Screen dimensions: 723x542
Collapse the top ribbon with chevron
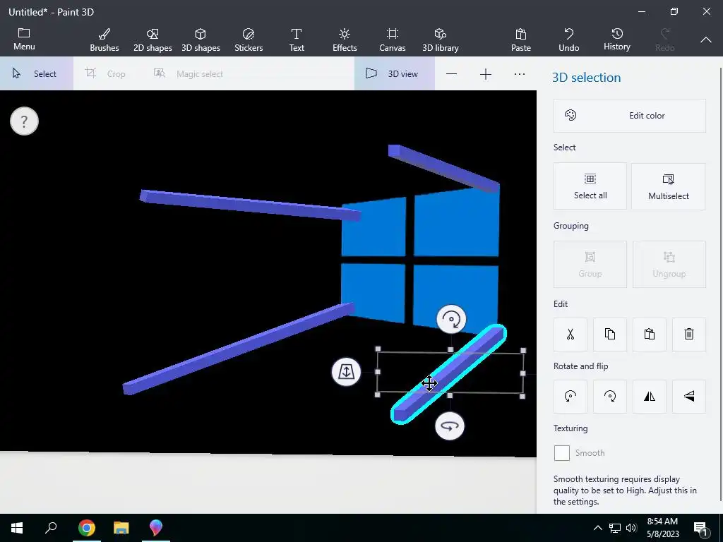point(706,40)
